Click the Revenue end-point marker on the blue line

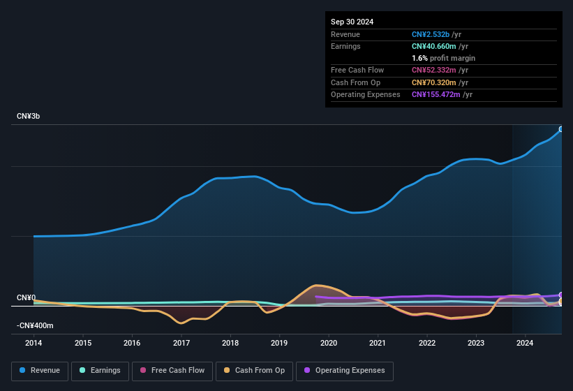click(561, 129)
